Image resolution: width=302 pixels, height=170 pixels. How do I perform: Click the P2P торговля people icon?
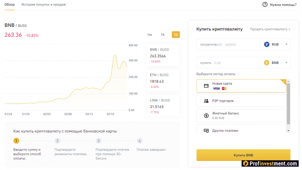pyautogui.click(x=206, y=101)
